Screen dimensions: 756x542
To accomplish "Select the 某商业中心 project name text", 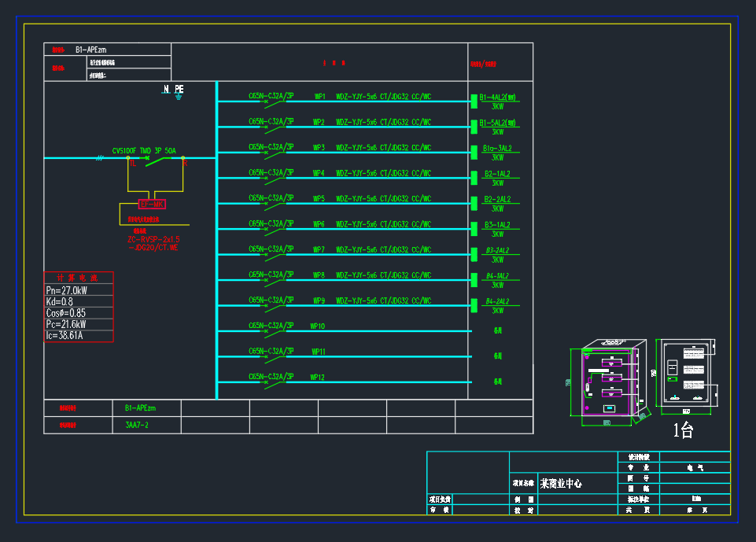I will pyautogui.click(x=561, y=483).
